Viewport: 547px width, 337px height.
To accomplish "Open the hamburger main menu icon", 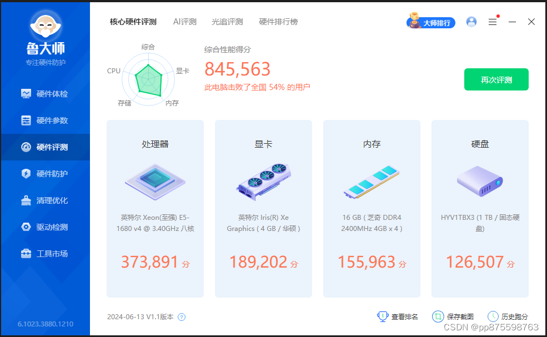I will [493, 22].
